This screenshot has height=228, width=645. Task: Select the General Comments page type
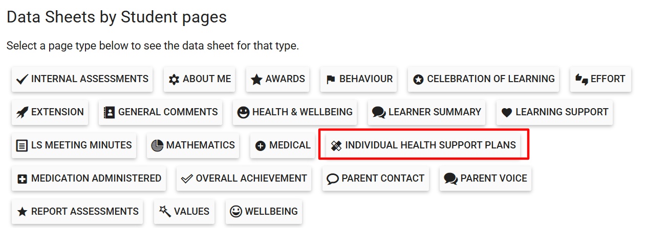pyautogui.click(x=160, y=113)
